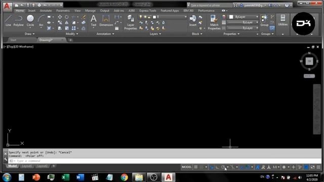Open the annotation scale 1:1 dropdown
The image size is (324, 182).
(x=276, y=167)
